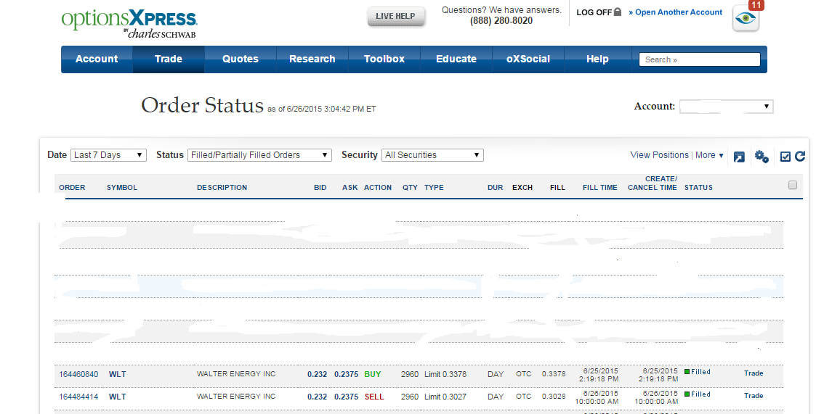Click the lock icon beside LOG OFF

617,12
